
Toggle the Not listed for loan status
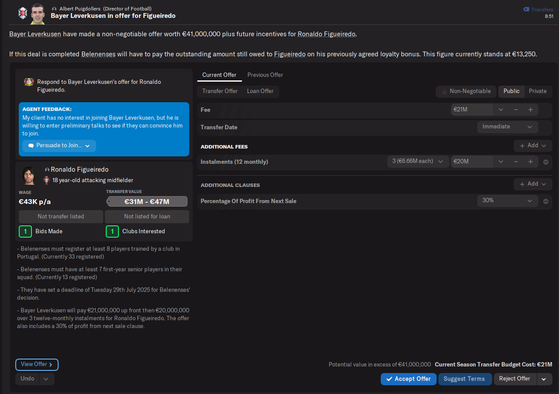pyautogui.click(x=147, y=217)
